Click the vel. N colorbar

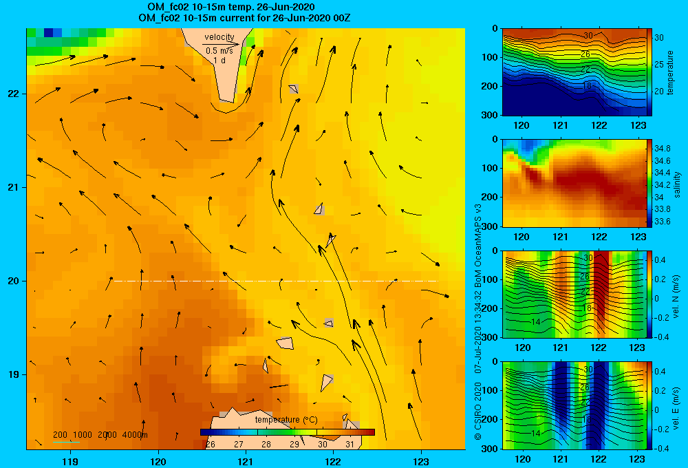tap(649, 294)
